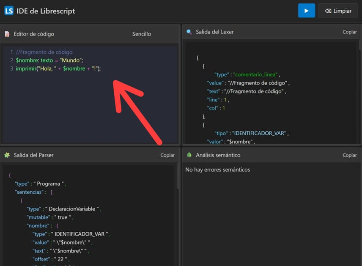
Task: Click line number 1 in the editor
Action: (x=11, y=52)
